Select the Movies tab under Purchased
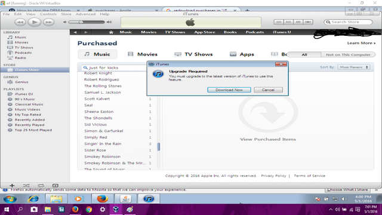Viewport: 382px width, 215px height. click(143, 54)
